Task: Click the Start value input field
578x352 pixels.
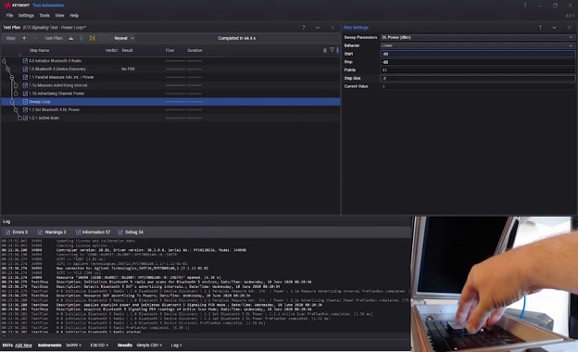Action: 478,54
